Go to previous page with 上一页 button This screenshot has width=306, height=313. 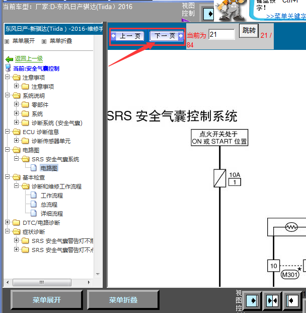coord(127,36)
